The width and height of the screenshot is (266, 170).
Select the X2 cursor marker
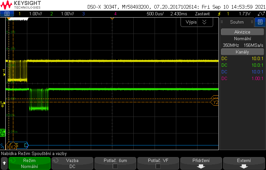pyautogui.click(x=13, y=147)
